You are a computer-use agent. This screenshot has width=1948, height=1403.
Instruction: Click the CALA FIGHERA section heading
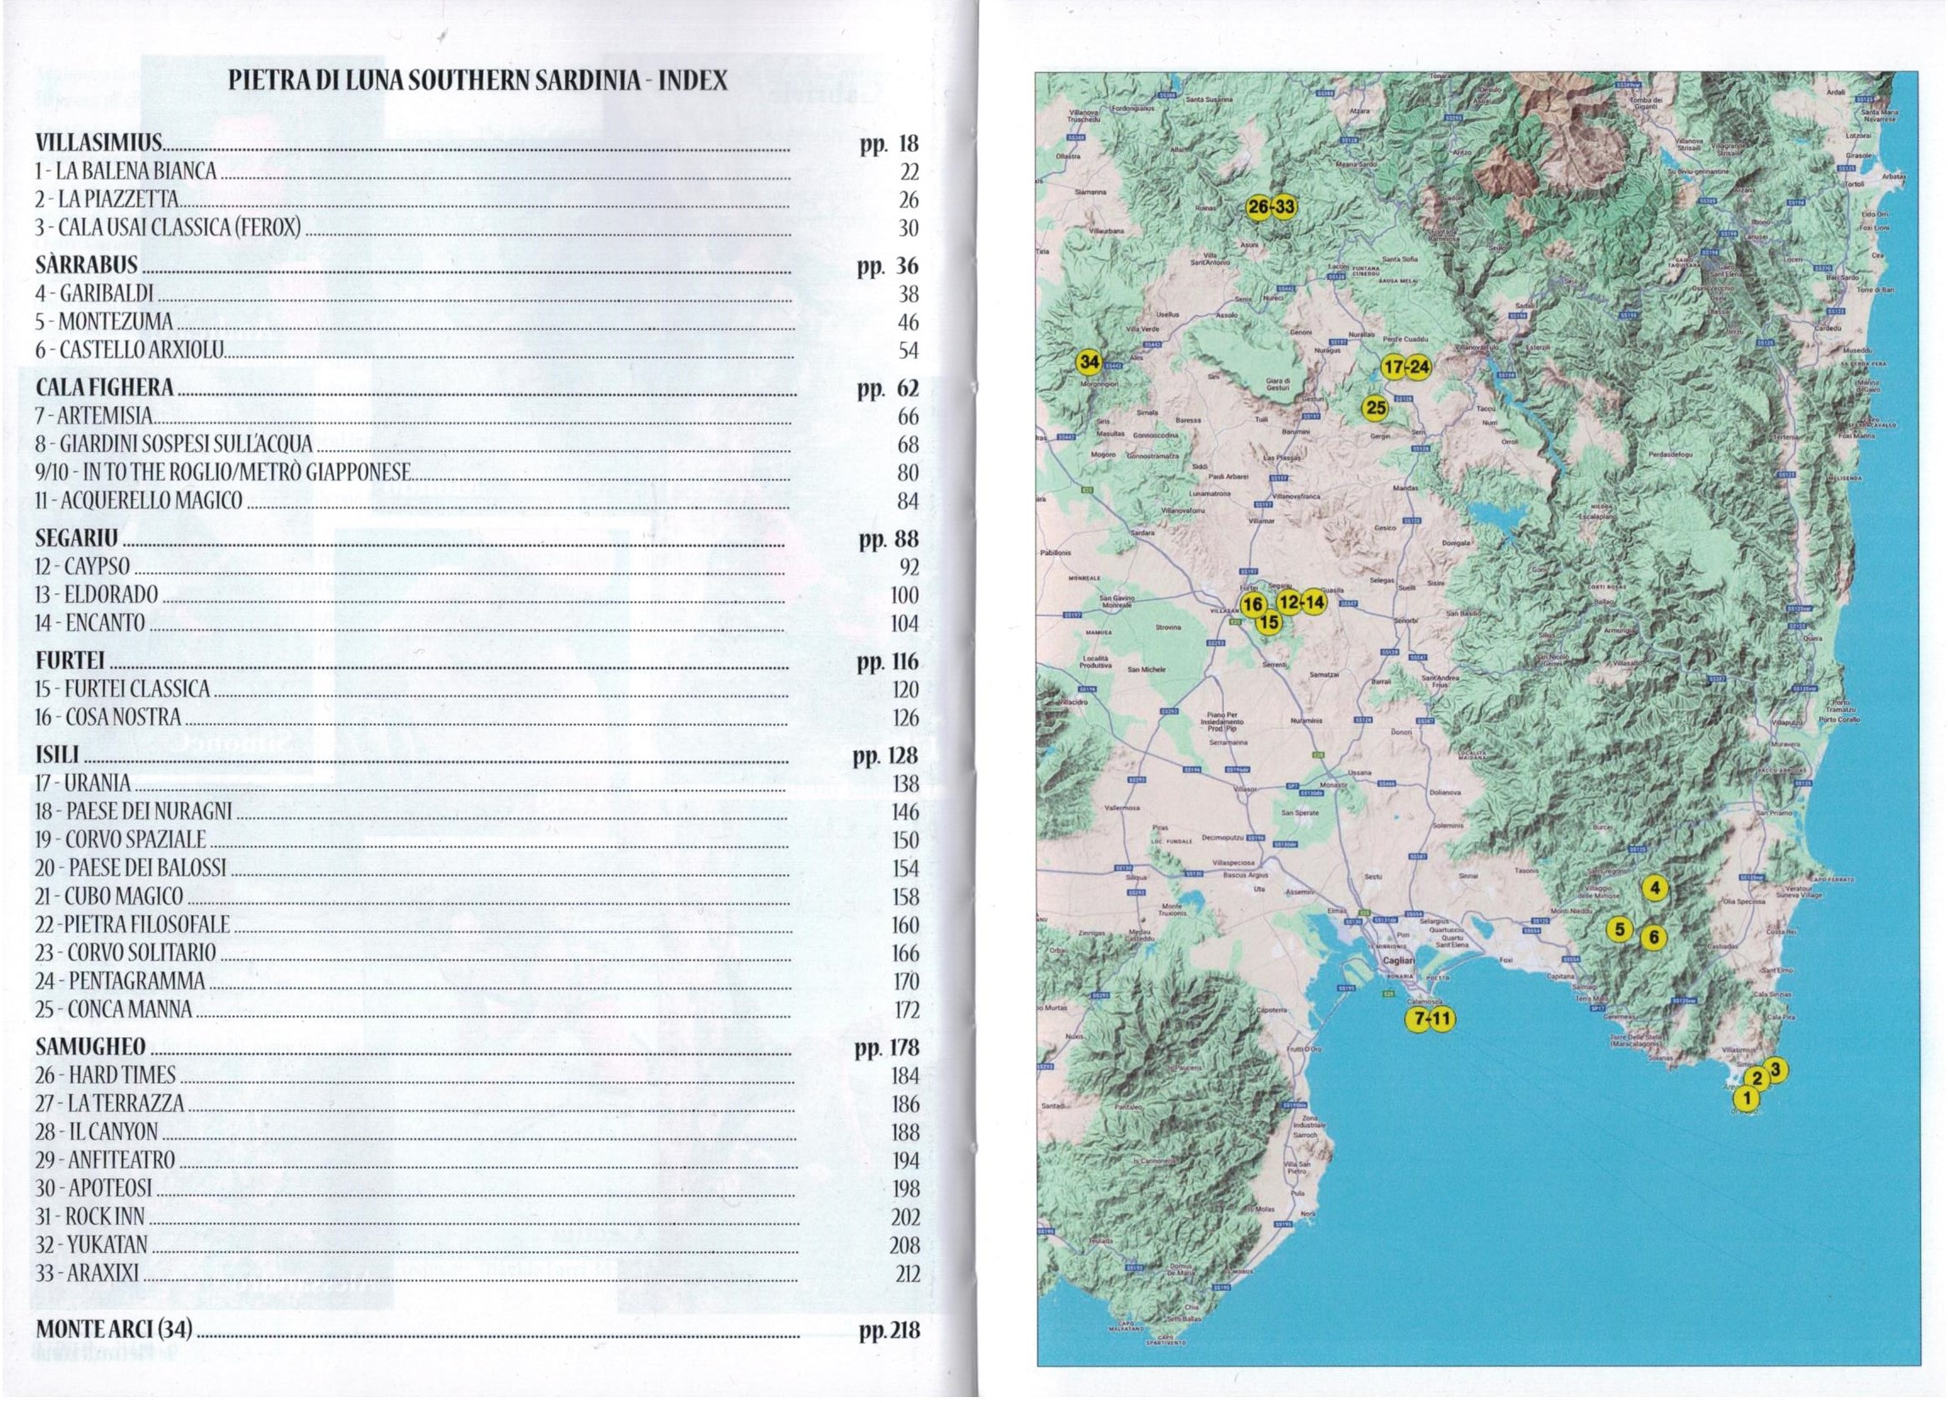(x=104, y=388)
